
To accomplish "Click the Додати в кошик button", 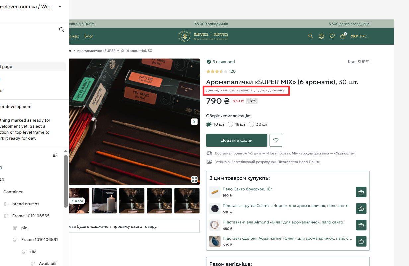I will pyautogui.click(x=237, y=140).
